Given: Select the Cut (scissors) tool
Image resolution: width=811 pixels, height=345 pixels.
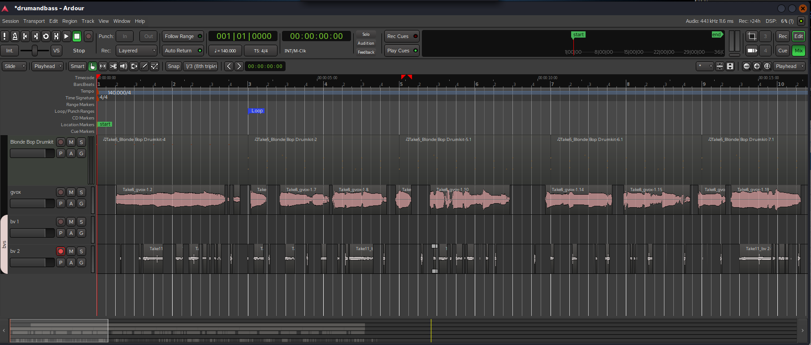Looking at the screenshot, I should [x=113, y=66].
